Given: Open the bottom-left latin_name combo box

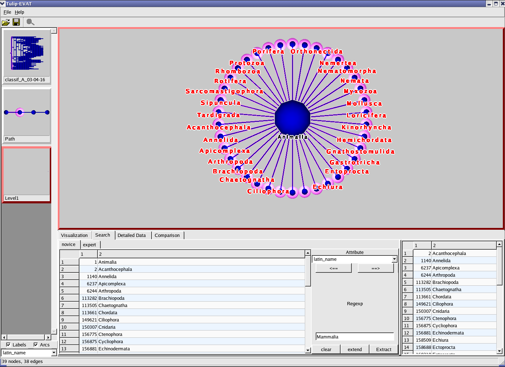Looking at the screenshot, I should (54, 353).
